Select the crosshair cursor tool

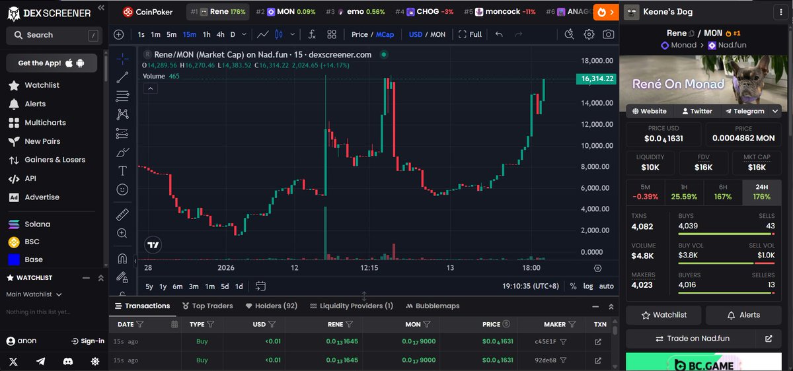click(x=122, y=58)
